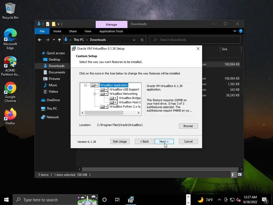Image resolution: width=273 pixels, height=205 pixels.
Task: Click the Browse button for install location
Action: (188, 126)
